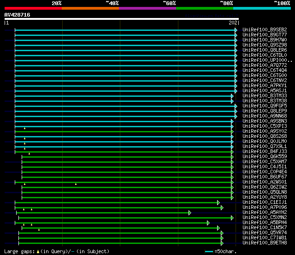Select the cyan ~100% identity legend segment
The image size is (295, 255).
point(262,8)
